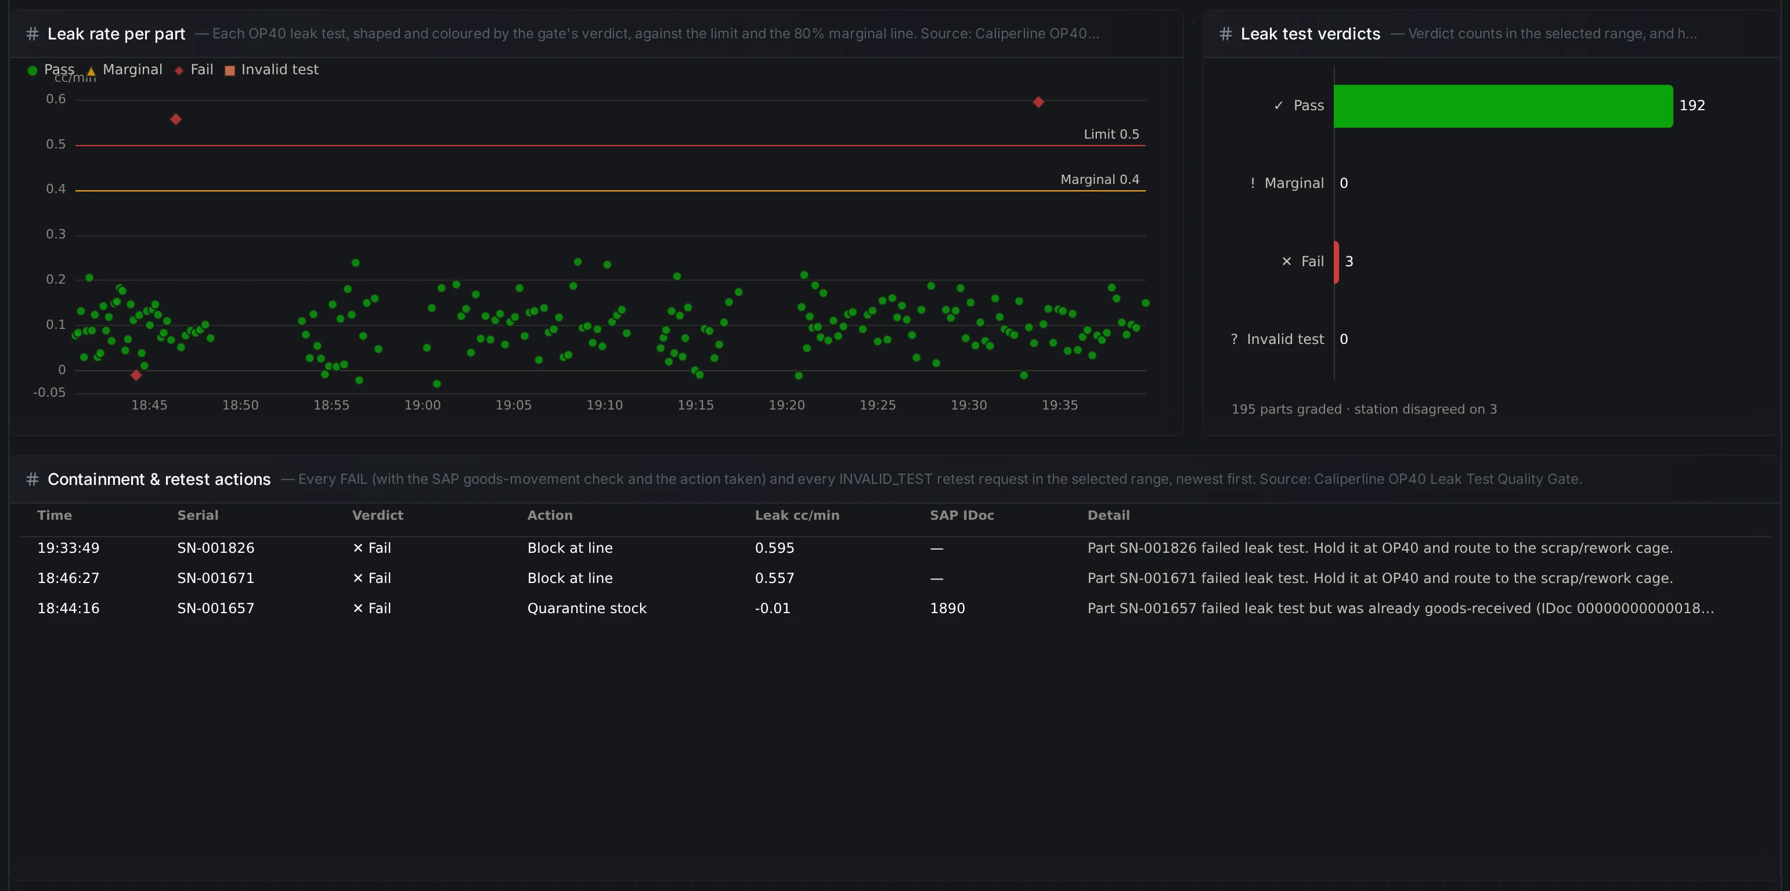Click the time cell 19:33:49
This screenshot has width=1790, height=891.
click(x=69, y=548)
